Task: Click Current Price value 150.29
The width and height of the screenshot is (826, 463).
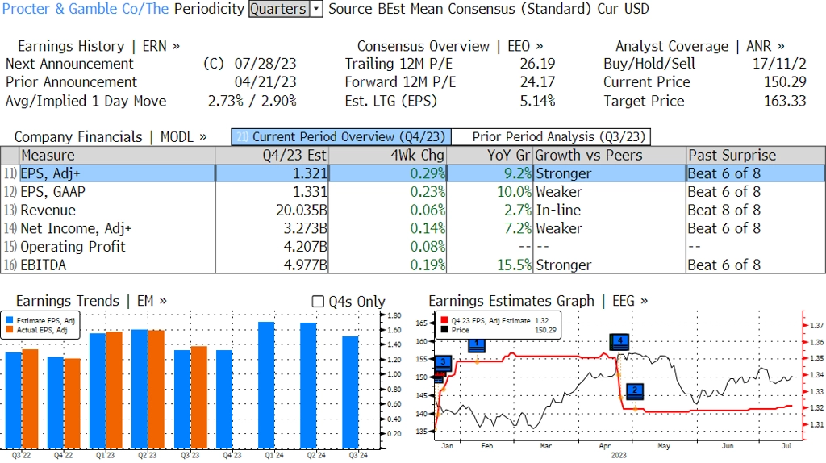Action: tap(785, 82)
